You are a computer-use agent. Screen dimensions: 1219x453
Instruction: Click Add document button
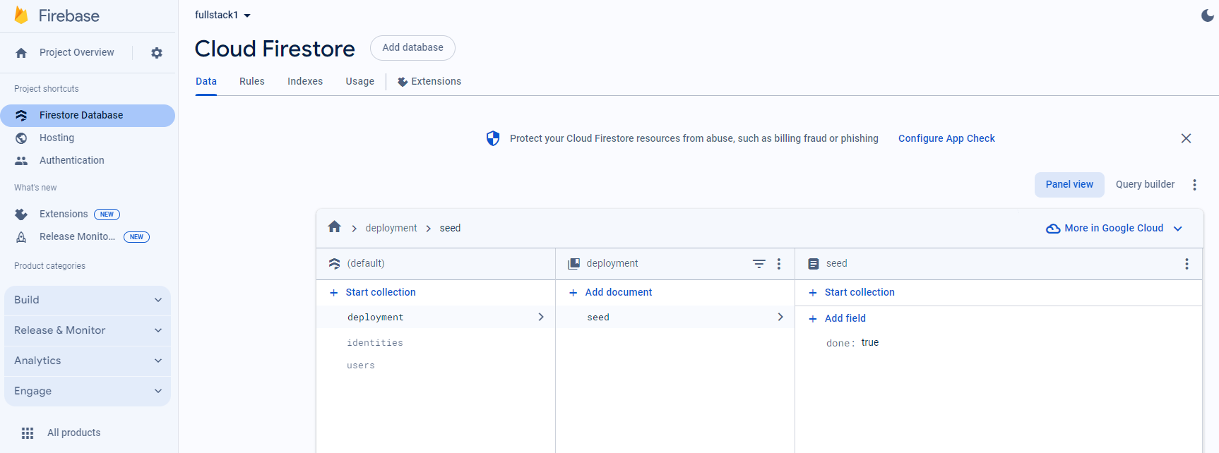(611, 293)
